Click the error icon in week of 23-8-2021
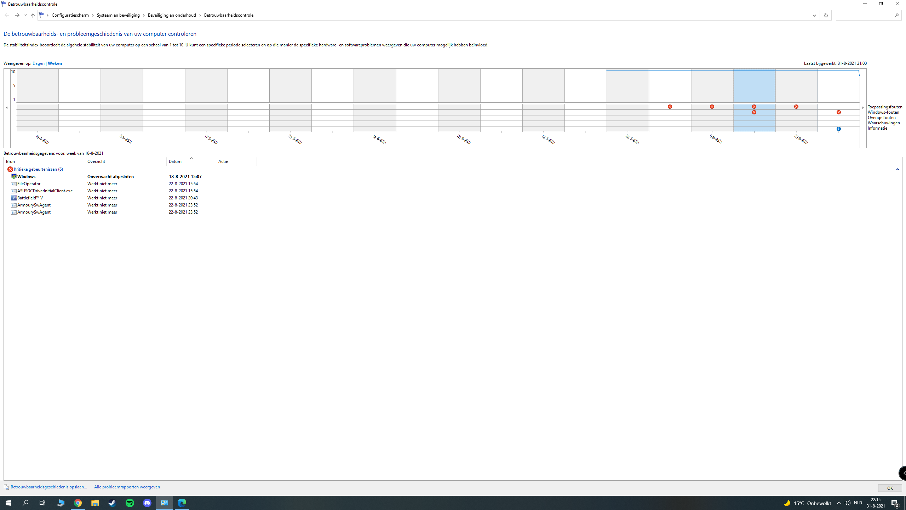 [796, 107]
